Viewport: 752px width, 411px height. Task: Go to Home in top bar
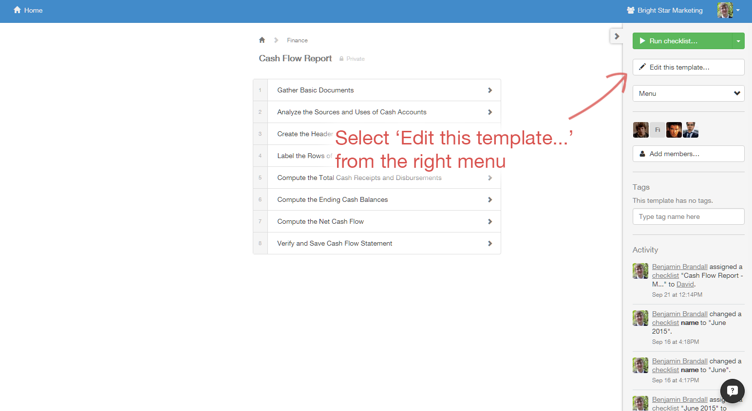(28, 10)
